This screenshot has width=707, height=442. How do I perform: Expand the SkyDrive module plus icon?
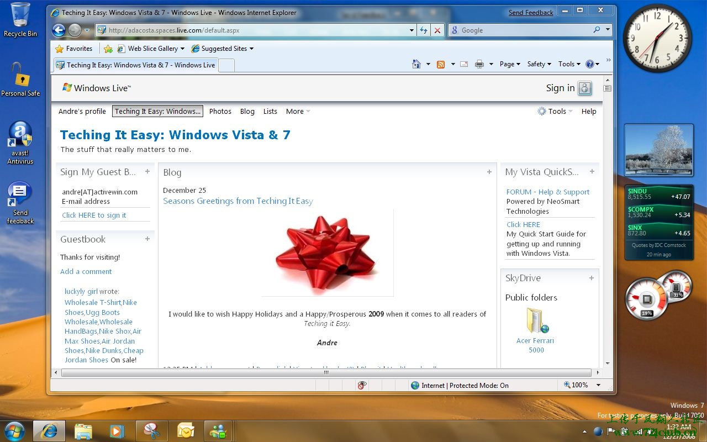[592, 278]
